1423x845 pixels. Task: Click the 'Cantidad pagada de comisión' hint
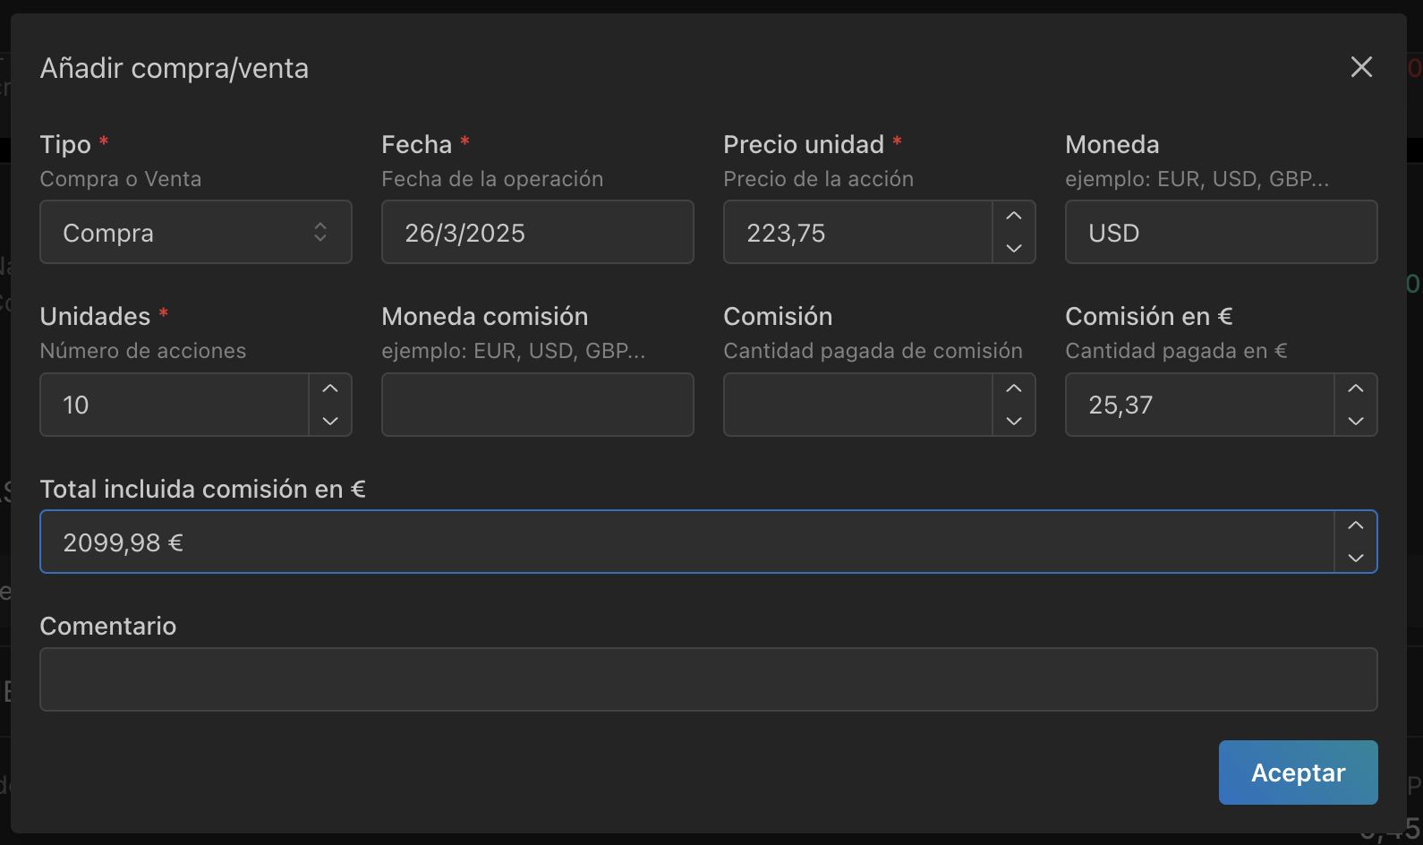873,351
